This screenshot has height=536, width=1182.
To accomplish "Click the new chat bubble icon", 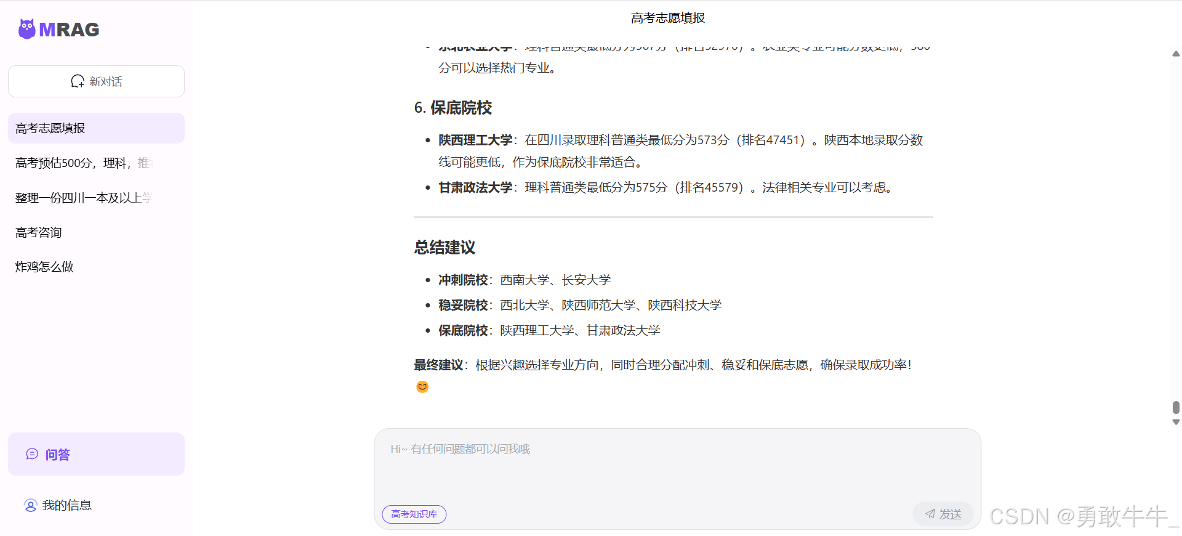I will 78,81.
